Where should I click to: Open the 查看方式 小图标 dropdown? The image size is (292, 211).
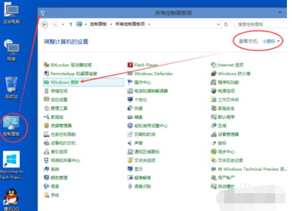click(271, 41)
